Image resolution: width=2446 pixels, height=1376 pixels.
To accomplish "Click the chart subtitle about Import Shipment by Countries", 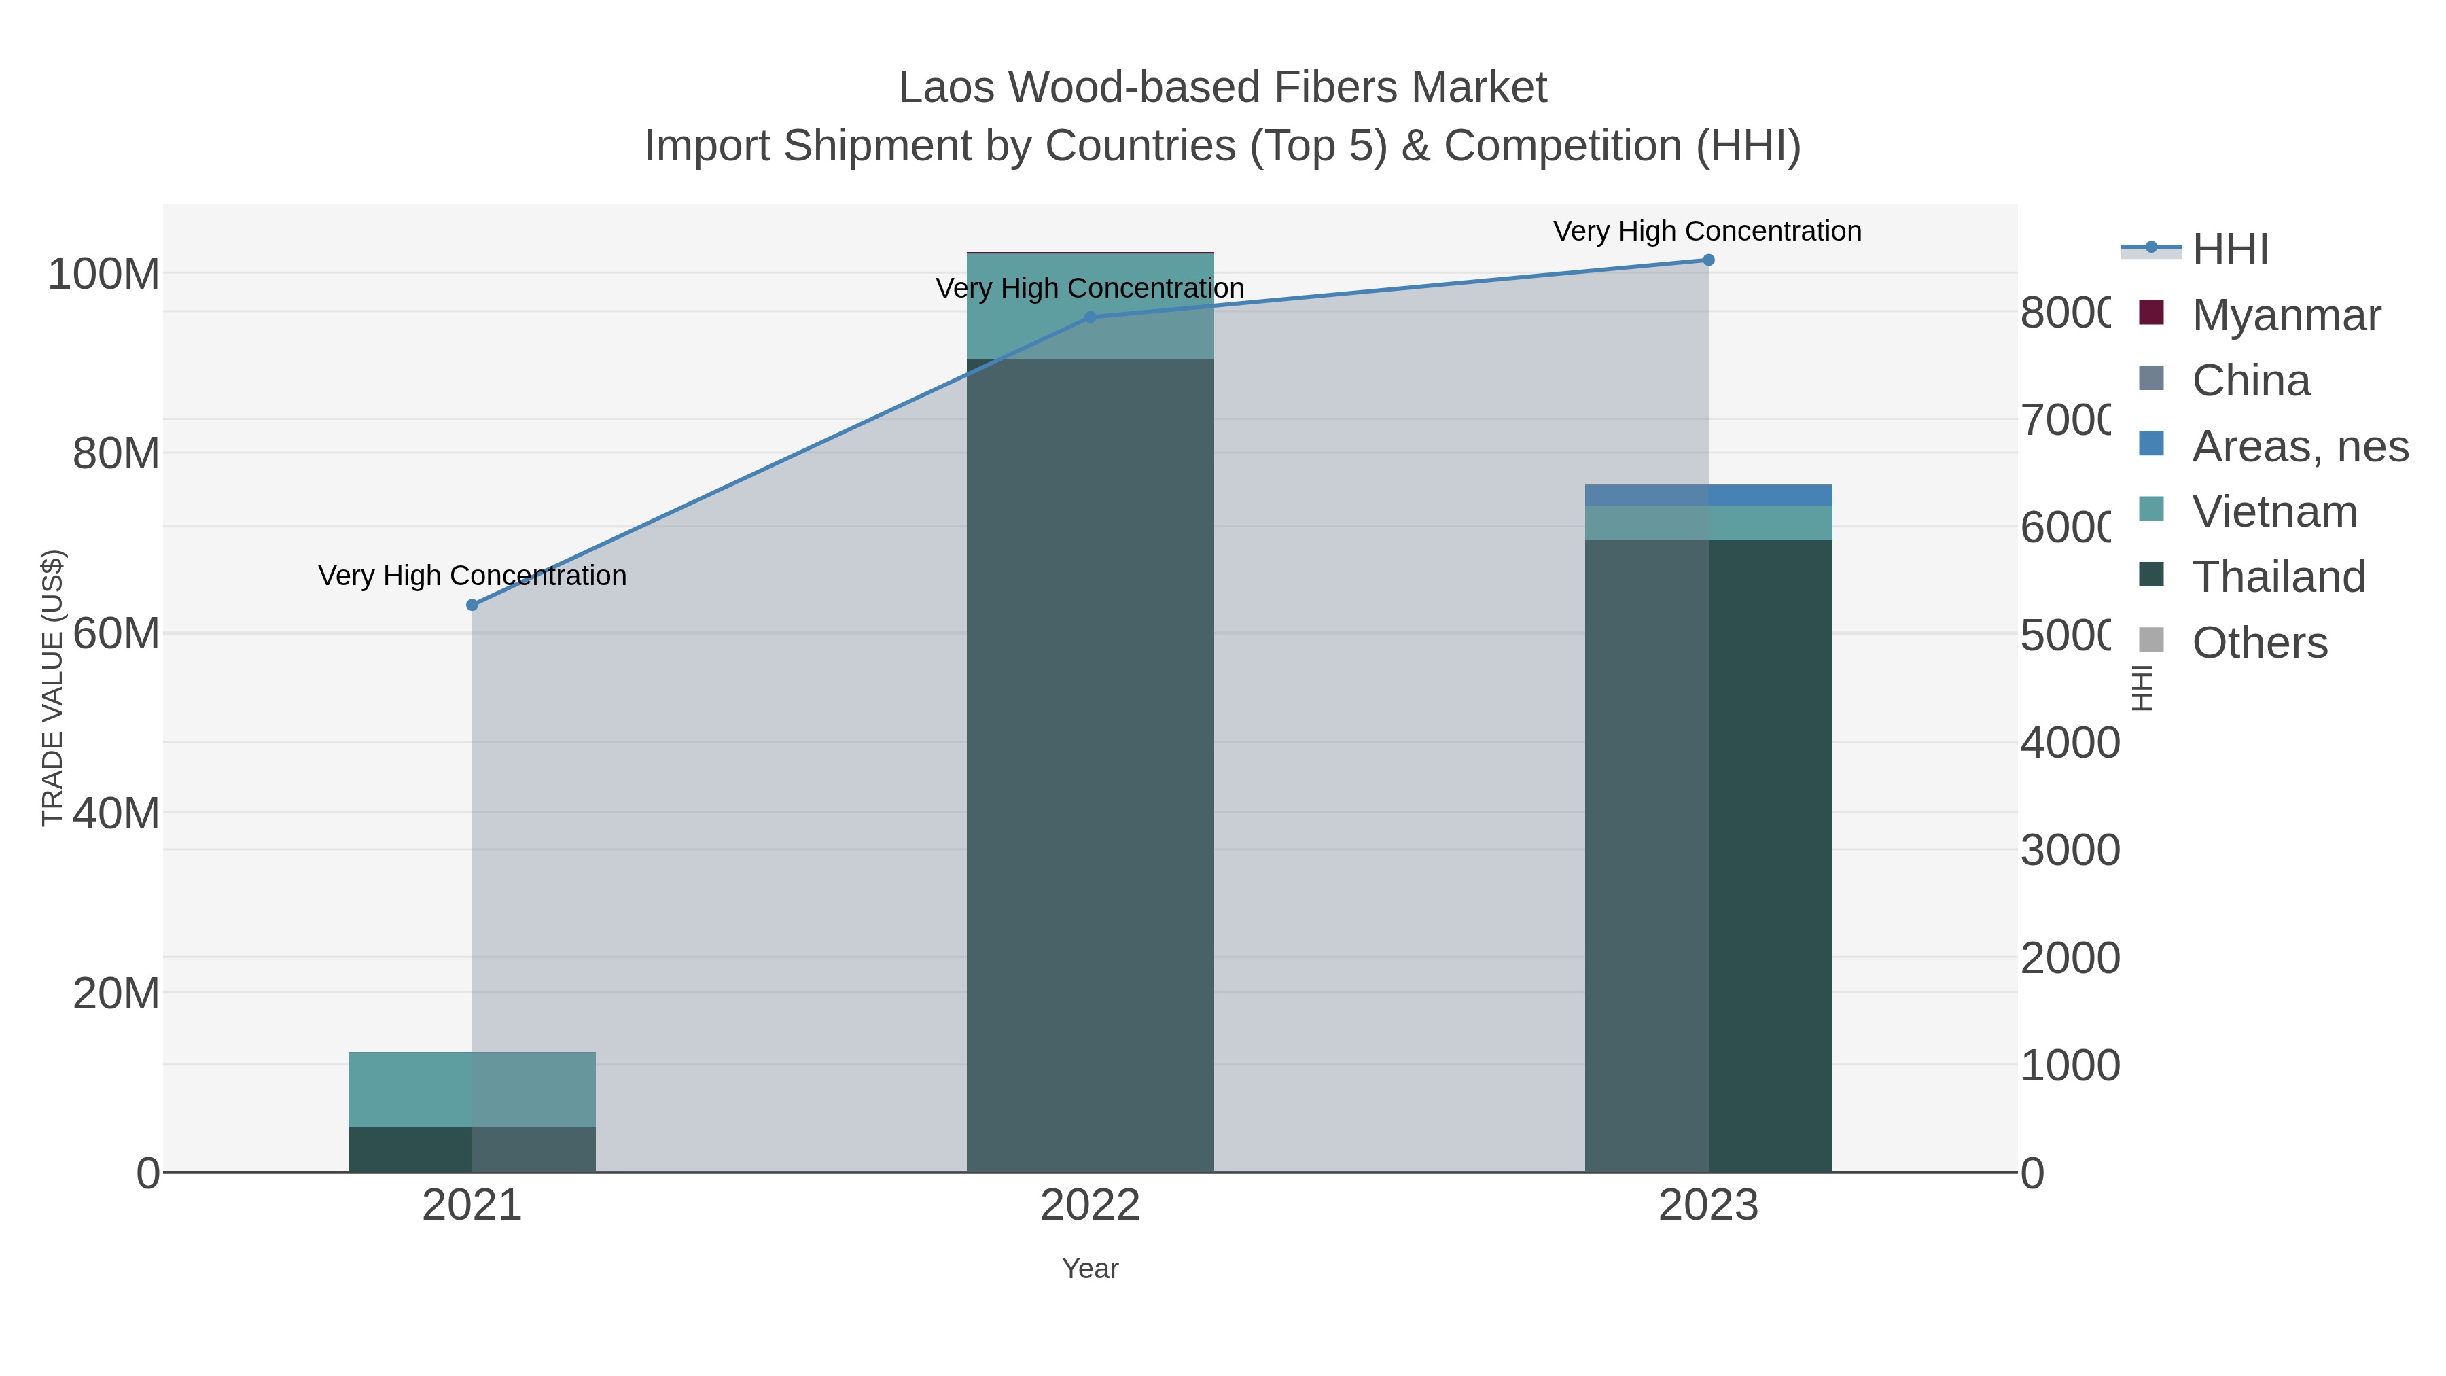I will (x=1223, y=146).
